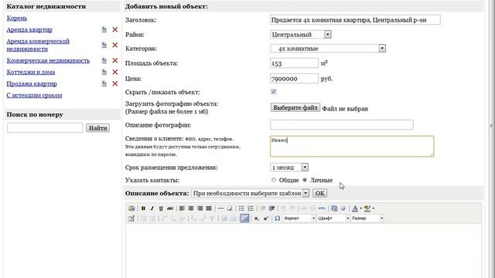
Task: Delete the Продажа квартир category
Action: click(115, 84)
